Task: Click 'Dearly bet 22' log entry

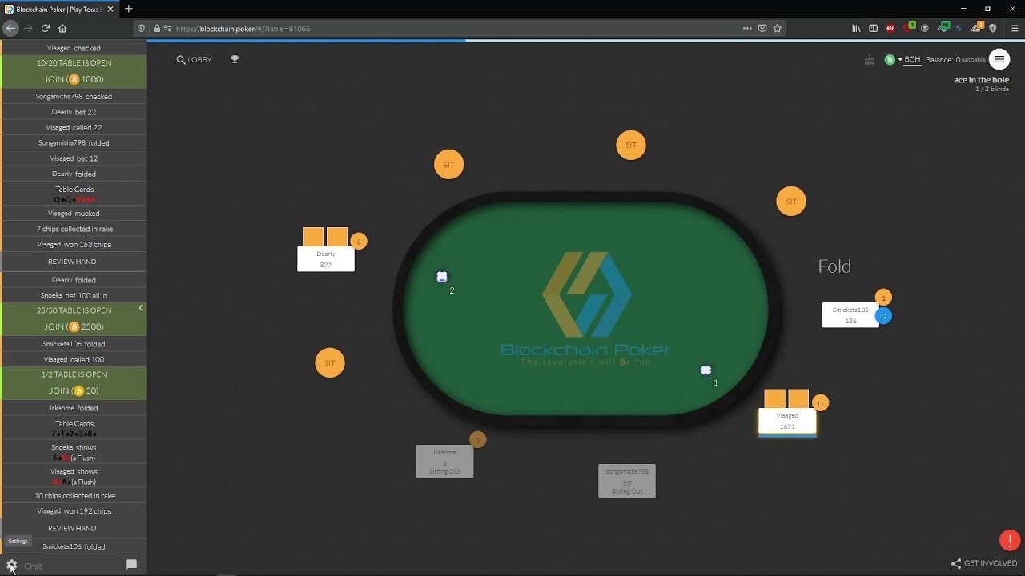Action: (x=74, y=112)
